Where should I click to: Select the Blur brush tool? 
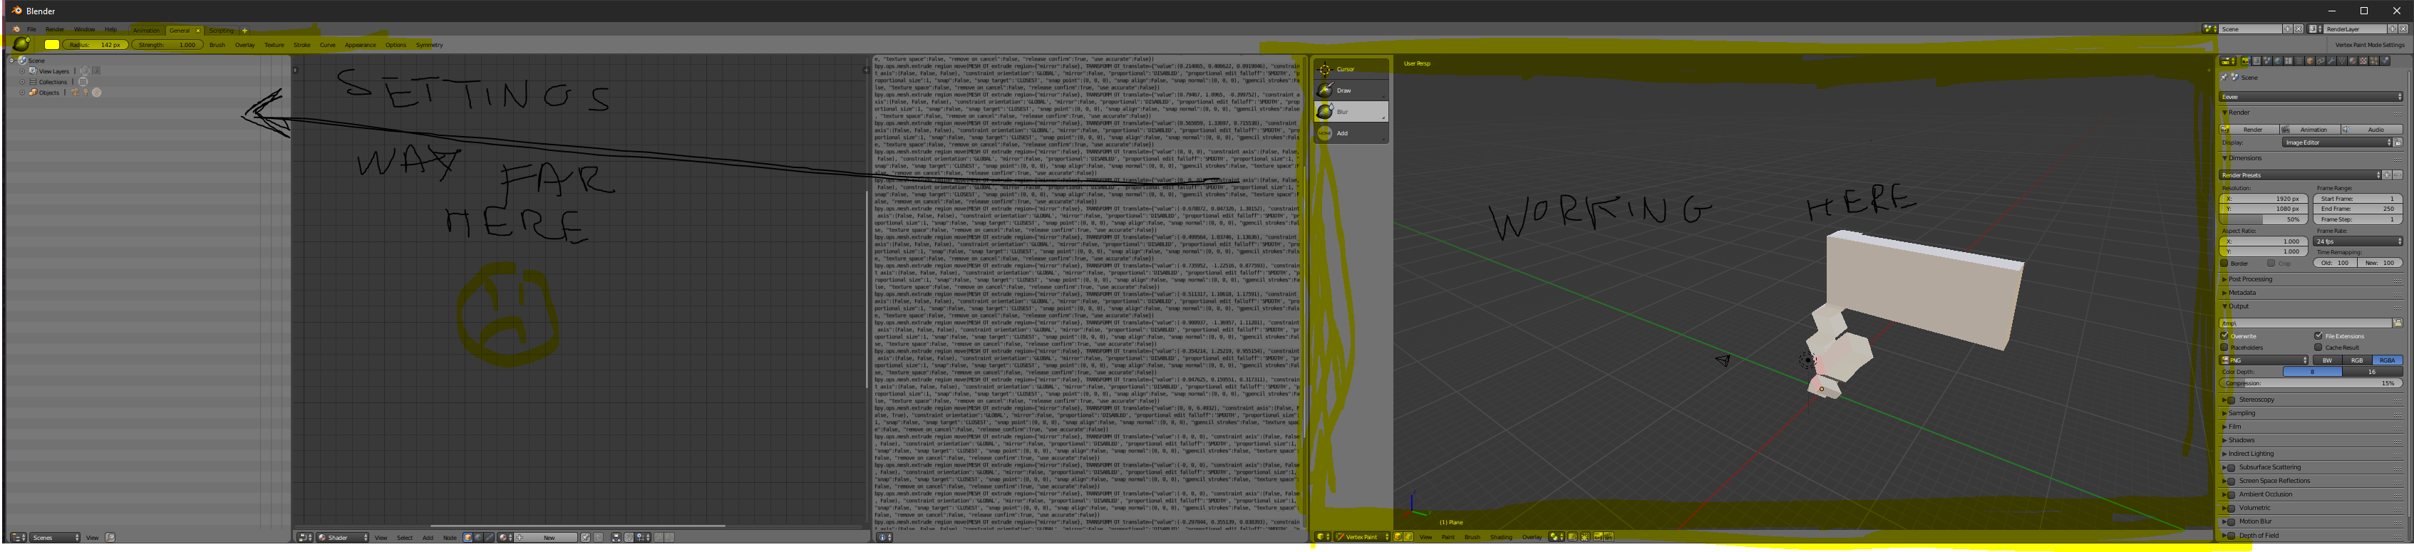coord(1351,112)
